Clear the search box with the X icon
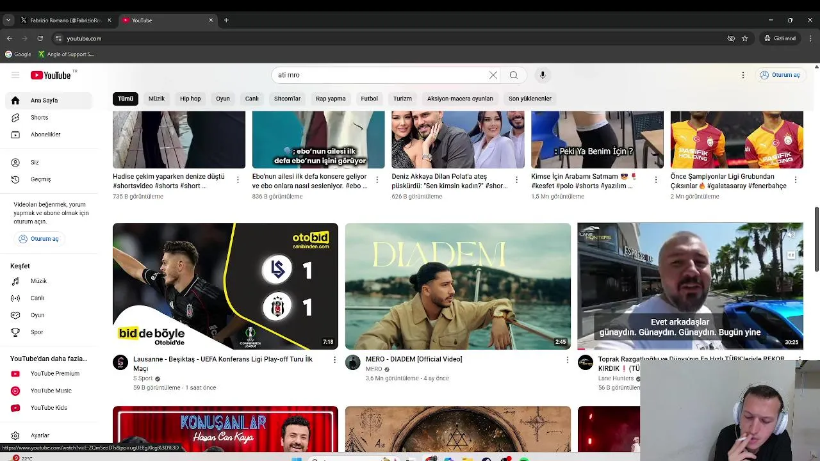 tap(493, 75)
